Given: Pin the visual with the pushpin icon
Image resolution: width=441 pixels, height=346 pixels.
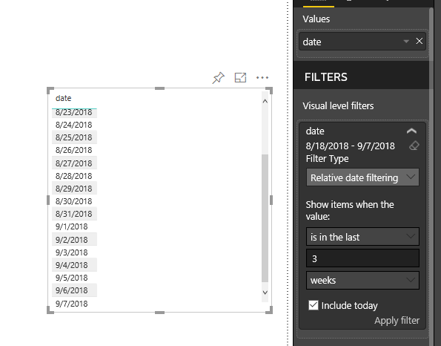Looking at the screenshot, I should (218, 78).
